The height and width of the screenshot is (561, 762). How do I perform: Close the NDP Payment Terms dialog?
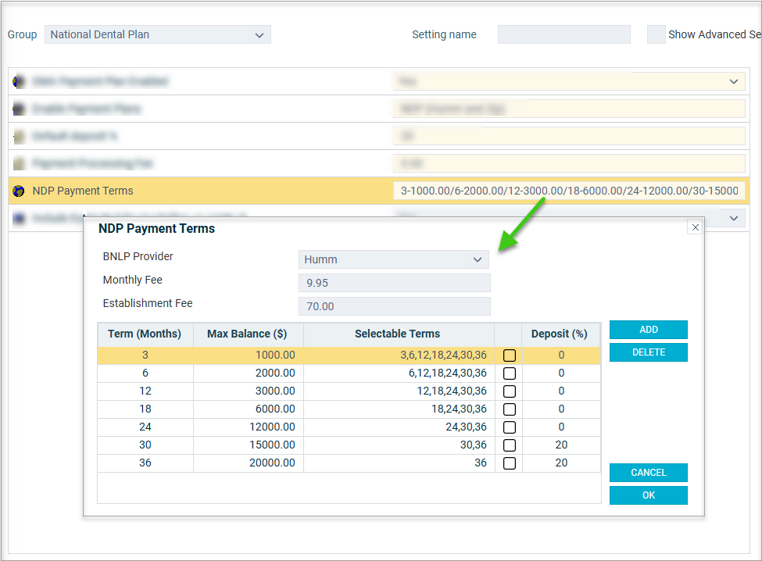695,227
